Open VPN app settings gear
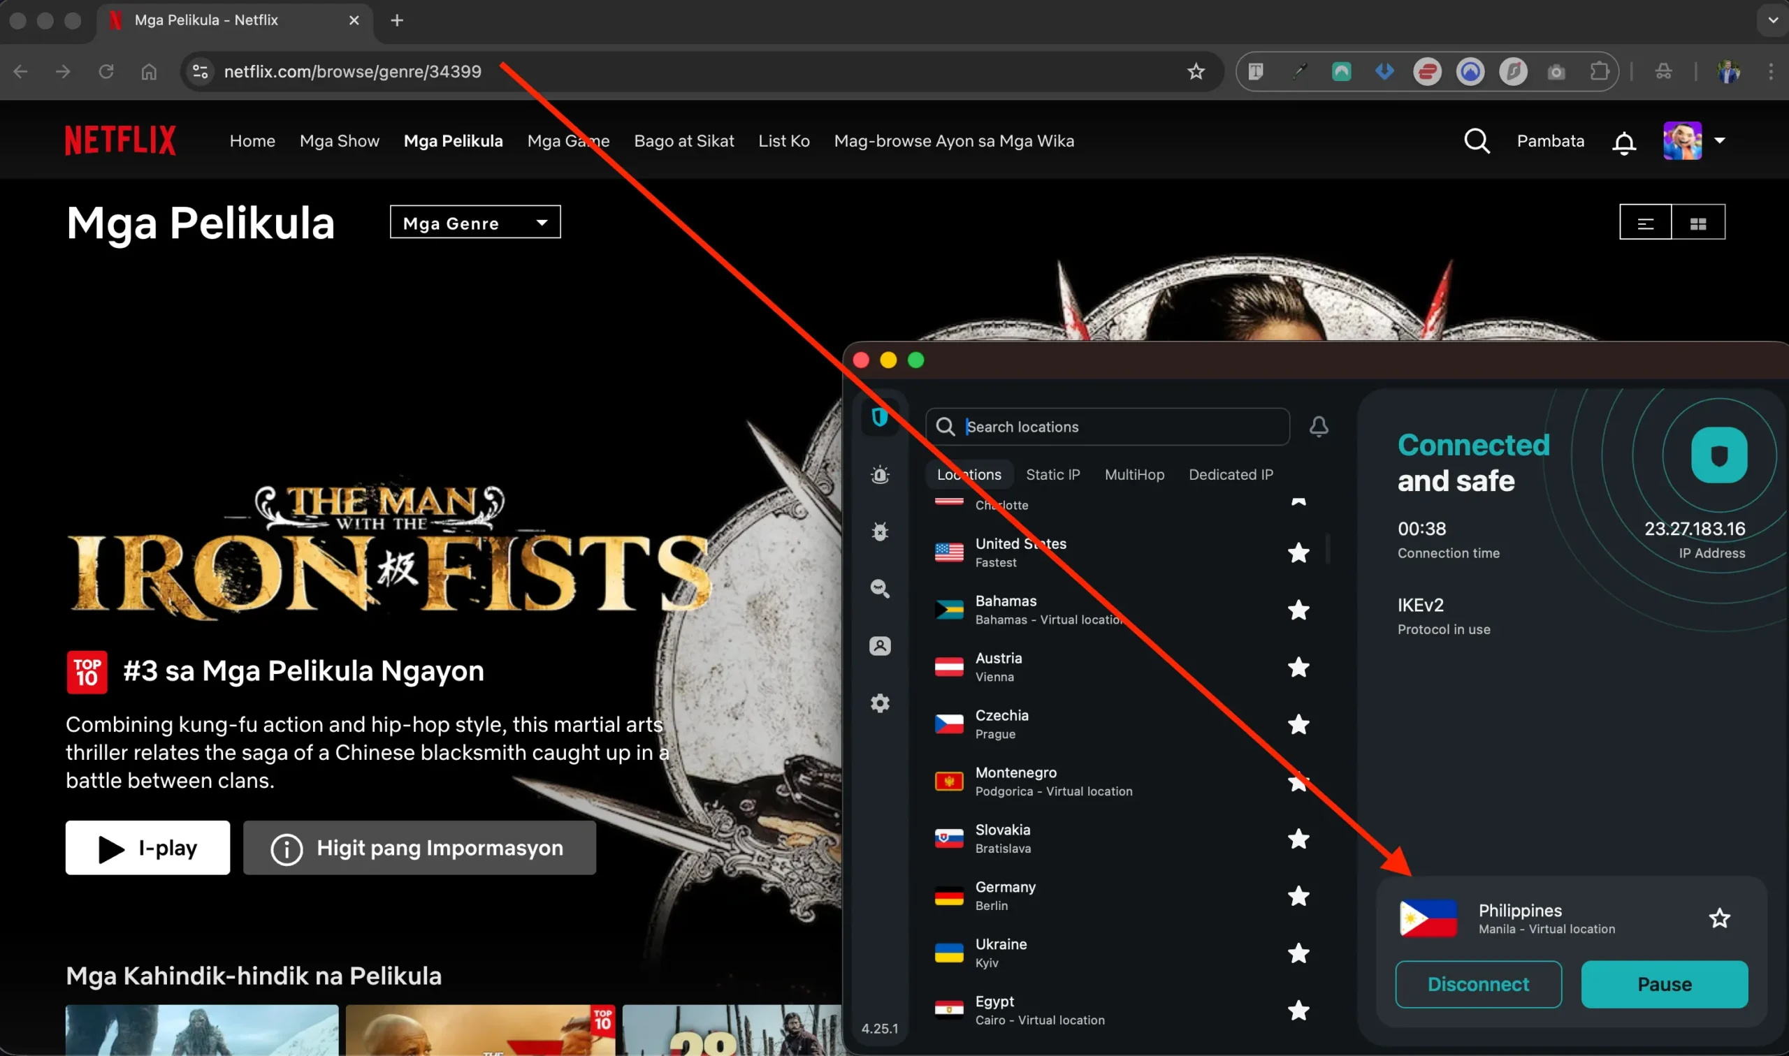This screenshot has height=1056, width=1789. [x=881, y=703]
